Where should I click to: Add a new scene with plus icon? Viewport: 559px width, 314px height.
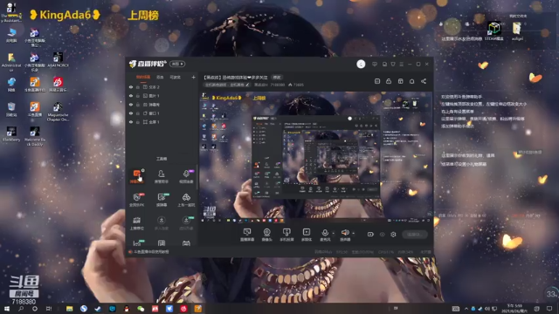pyautogui.click(x=193, y=78)
